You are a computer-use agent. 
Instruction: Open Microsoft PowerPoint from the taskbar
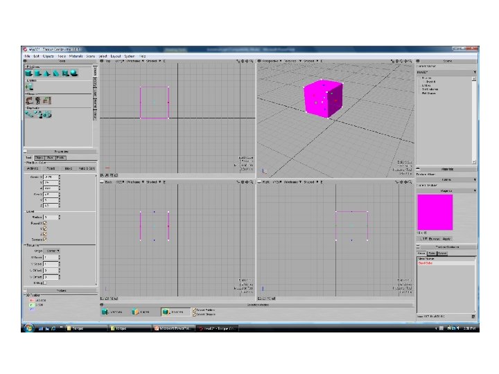point(174,328)
